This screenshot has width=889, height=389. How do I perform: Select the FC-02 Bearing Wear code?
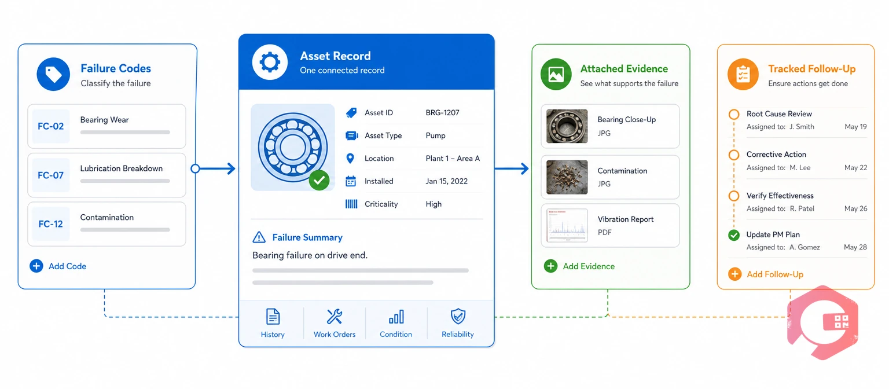pos(106,126)
